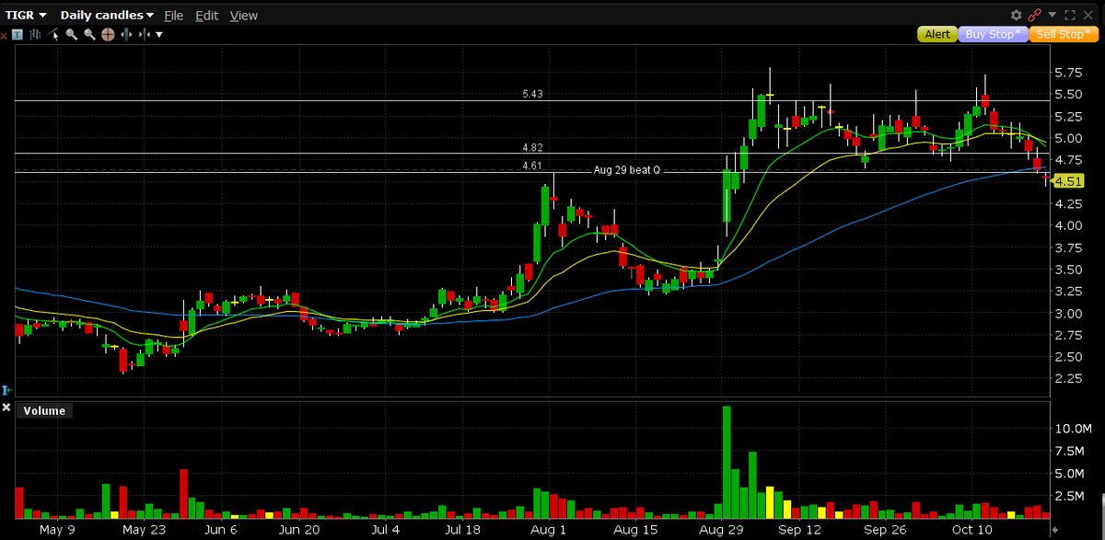This screenshot has height=540, width=1105.
Task: Click the red chain link icon
Action: (1034, 15)
